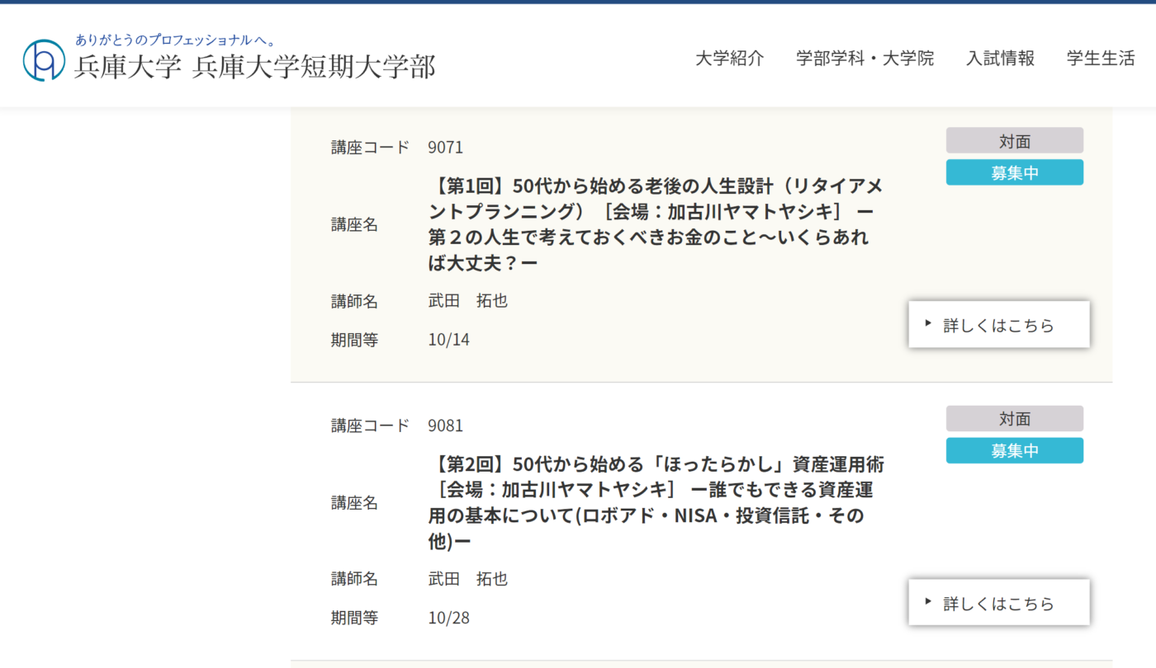Select the 【第2回】資産運用術 course title

coord(652,502)
